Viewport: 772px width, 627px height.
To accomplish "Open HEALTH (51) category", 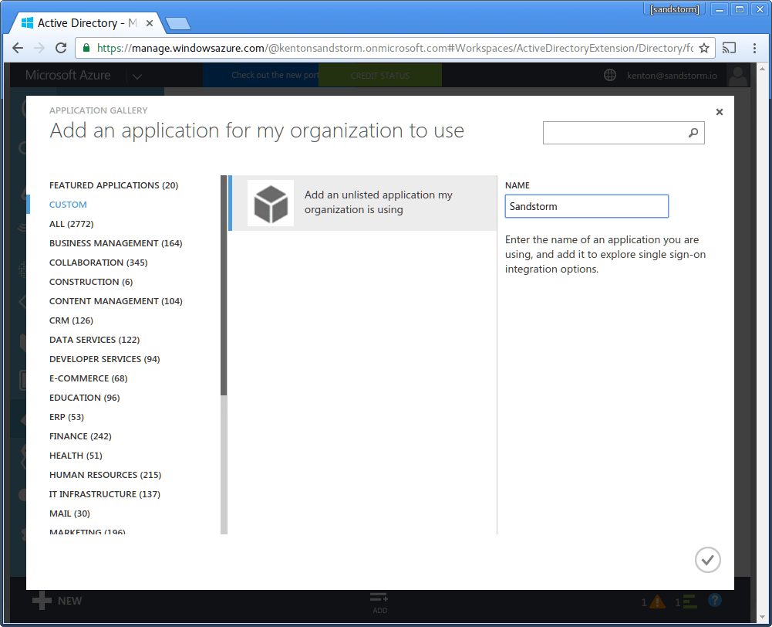I will coord(76,456).
